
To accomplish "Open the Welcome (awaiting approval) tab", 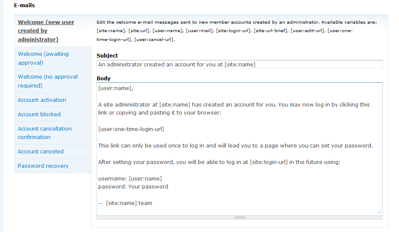I will click(43, 58).
